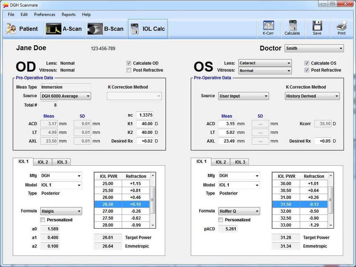Open the Patient section icon

tap(11, 29)
